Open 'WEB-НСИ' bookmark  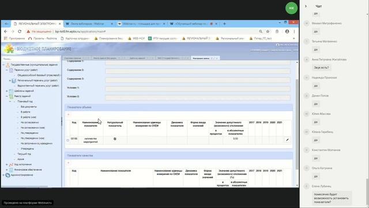click(x=136, y=39)
